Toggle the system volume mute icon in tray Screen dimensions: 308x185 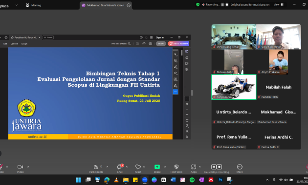pyautogui.click(x=286, y=180)
